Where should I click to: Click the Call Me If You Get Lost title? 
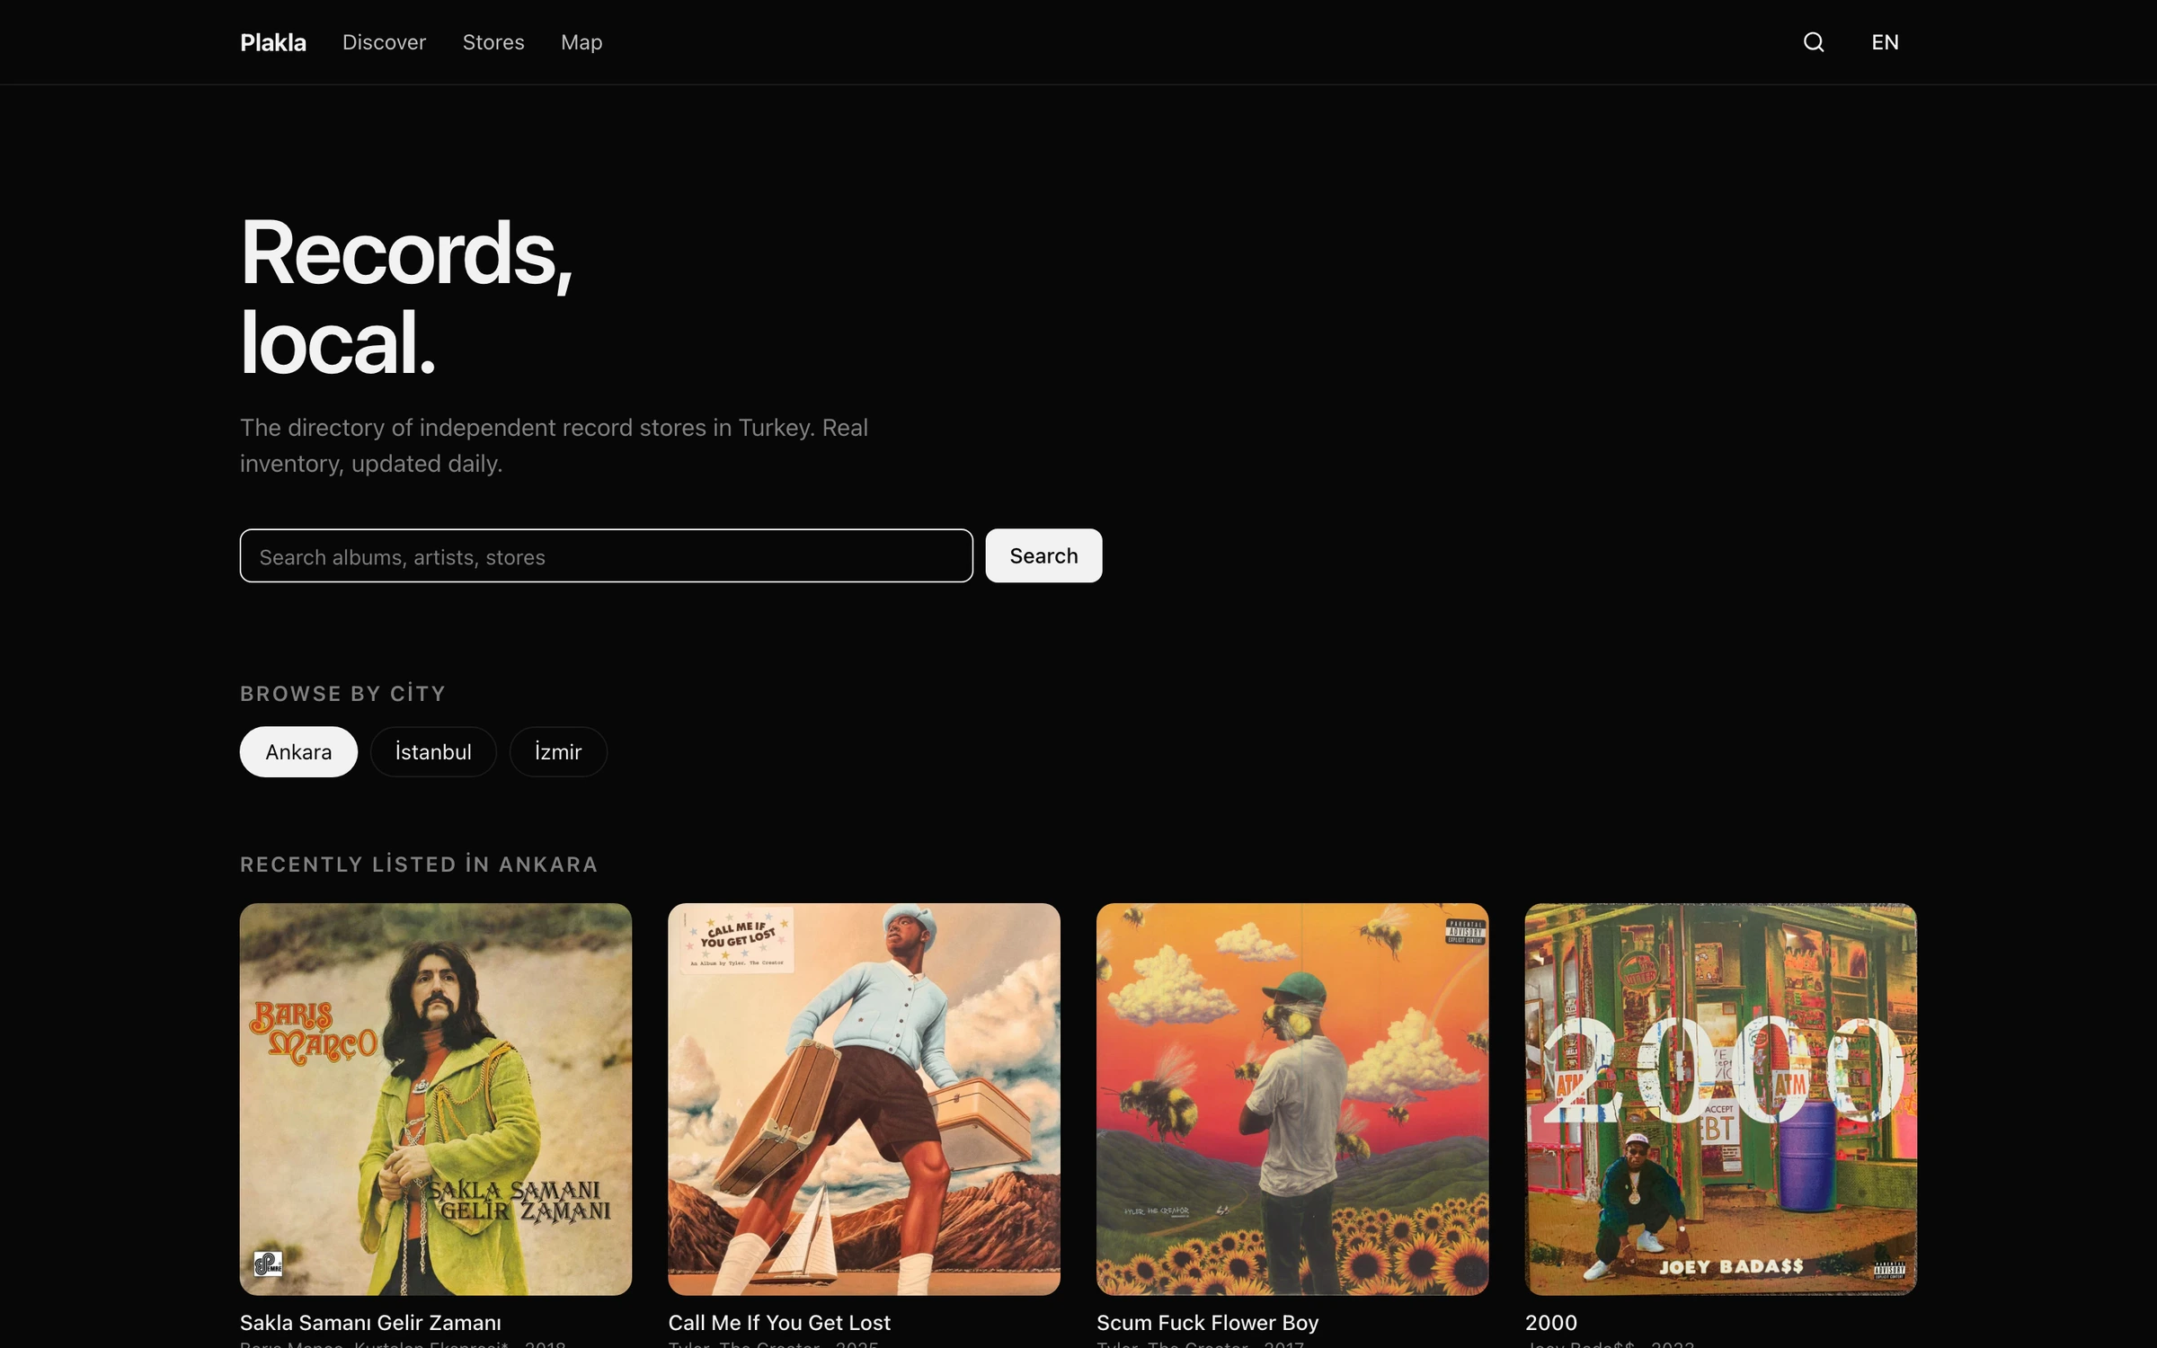(779, 1322)
